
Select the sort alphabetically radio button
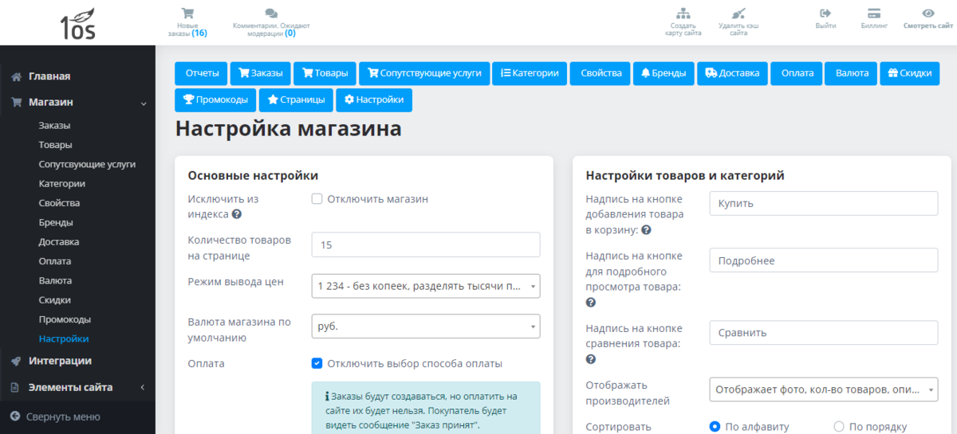[715, 427]
